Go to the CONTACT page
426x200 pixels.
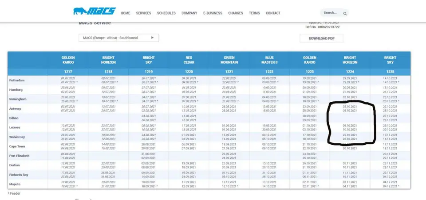coord(273,13)
